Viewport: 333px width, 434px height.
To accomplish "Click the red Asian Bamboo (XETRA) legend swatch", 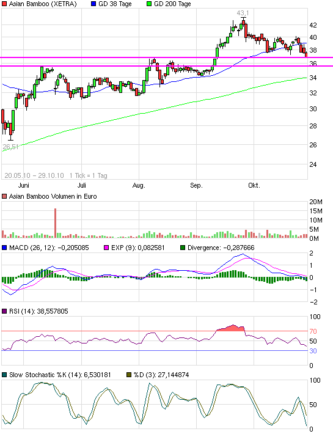I will pyautogui.click(x=4, y=4).
